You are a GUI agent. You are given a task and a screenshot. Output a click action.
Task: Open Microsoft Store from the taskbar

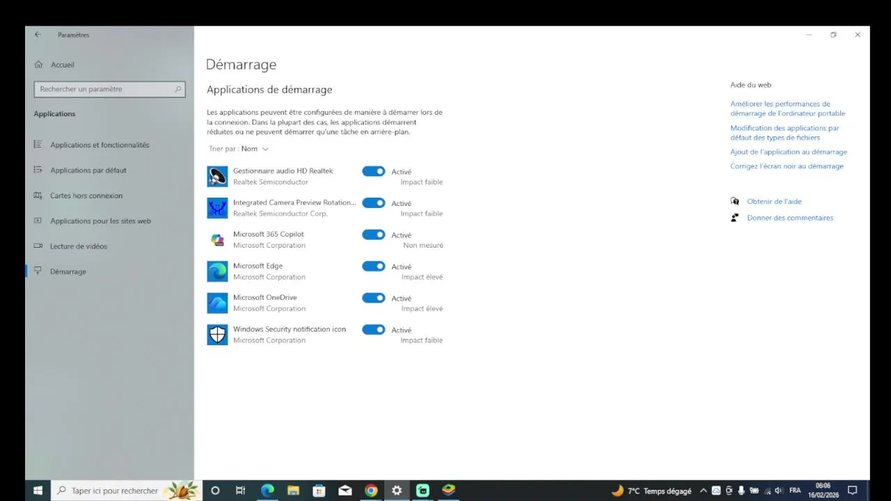coord(319,491)
